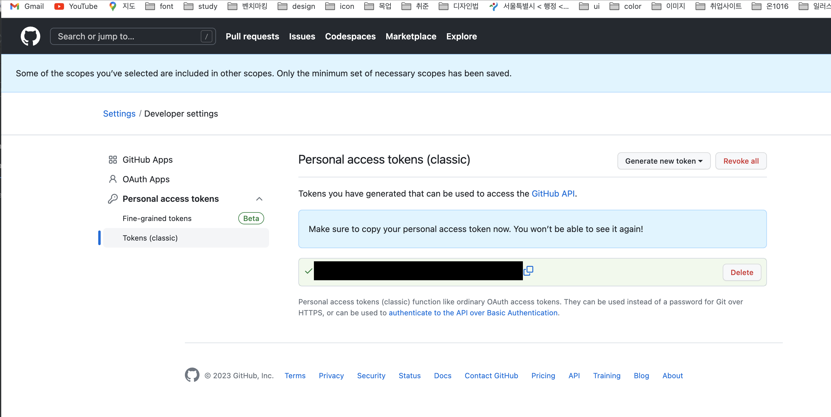Copy the token with the clipboard icon
831x417 pixels.
tap(528, 270)
